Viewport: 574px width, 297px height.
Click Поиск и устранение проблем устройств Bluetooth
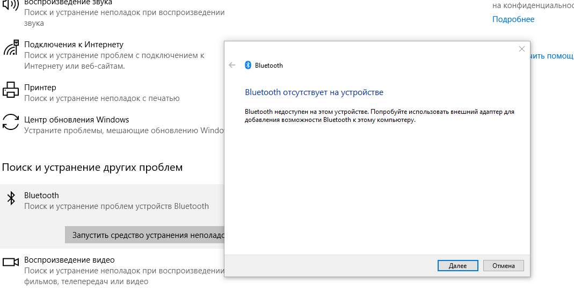pyautogui.click(x=117, y=206)
